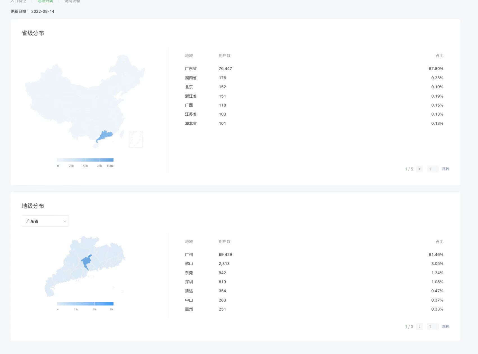Click the 0–100k color scale legend

tap(85, 160)
